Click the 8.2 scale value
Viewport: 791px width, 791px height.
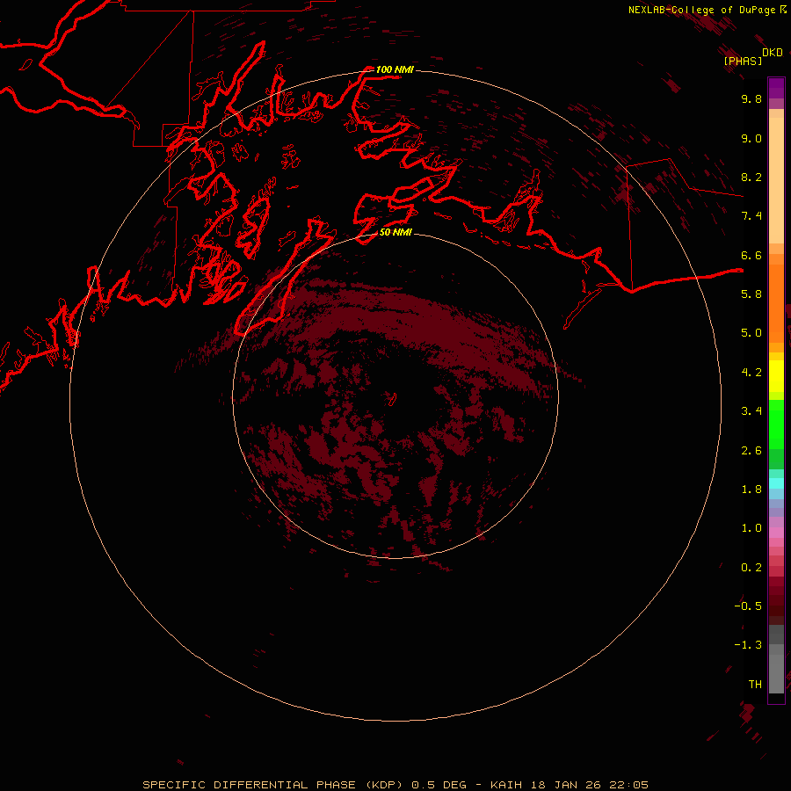[x=751, y=177]
